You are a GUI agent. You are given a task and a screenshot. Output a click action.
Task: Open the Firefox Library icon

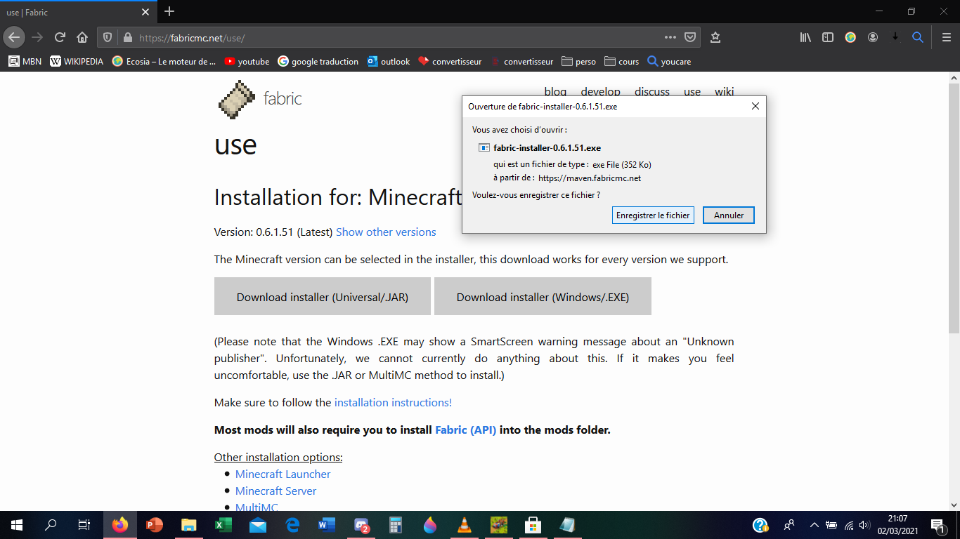pyautogui.click(x=805, y=37)
